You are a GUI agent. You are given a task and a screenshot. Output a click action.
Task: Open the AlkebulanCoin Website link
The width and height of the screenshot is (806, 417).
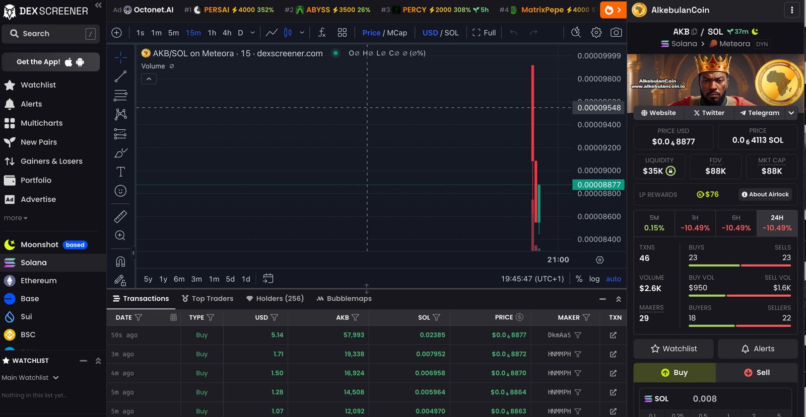click(x=658, y=113)
